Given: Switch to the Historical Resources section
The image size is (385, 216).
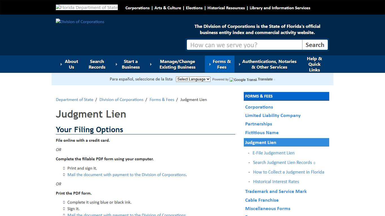Looking at the screenshot, I should (x=226, y=8).
